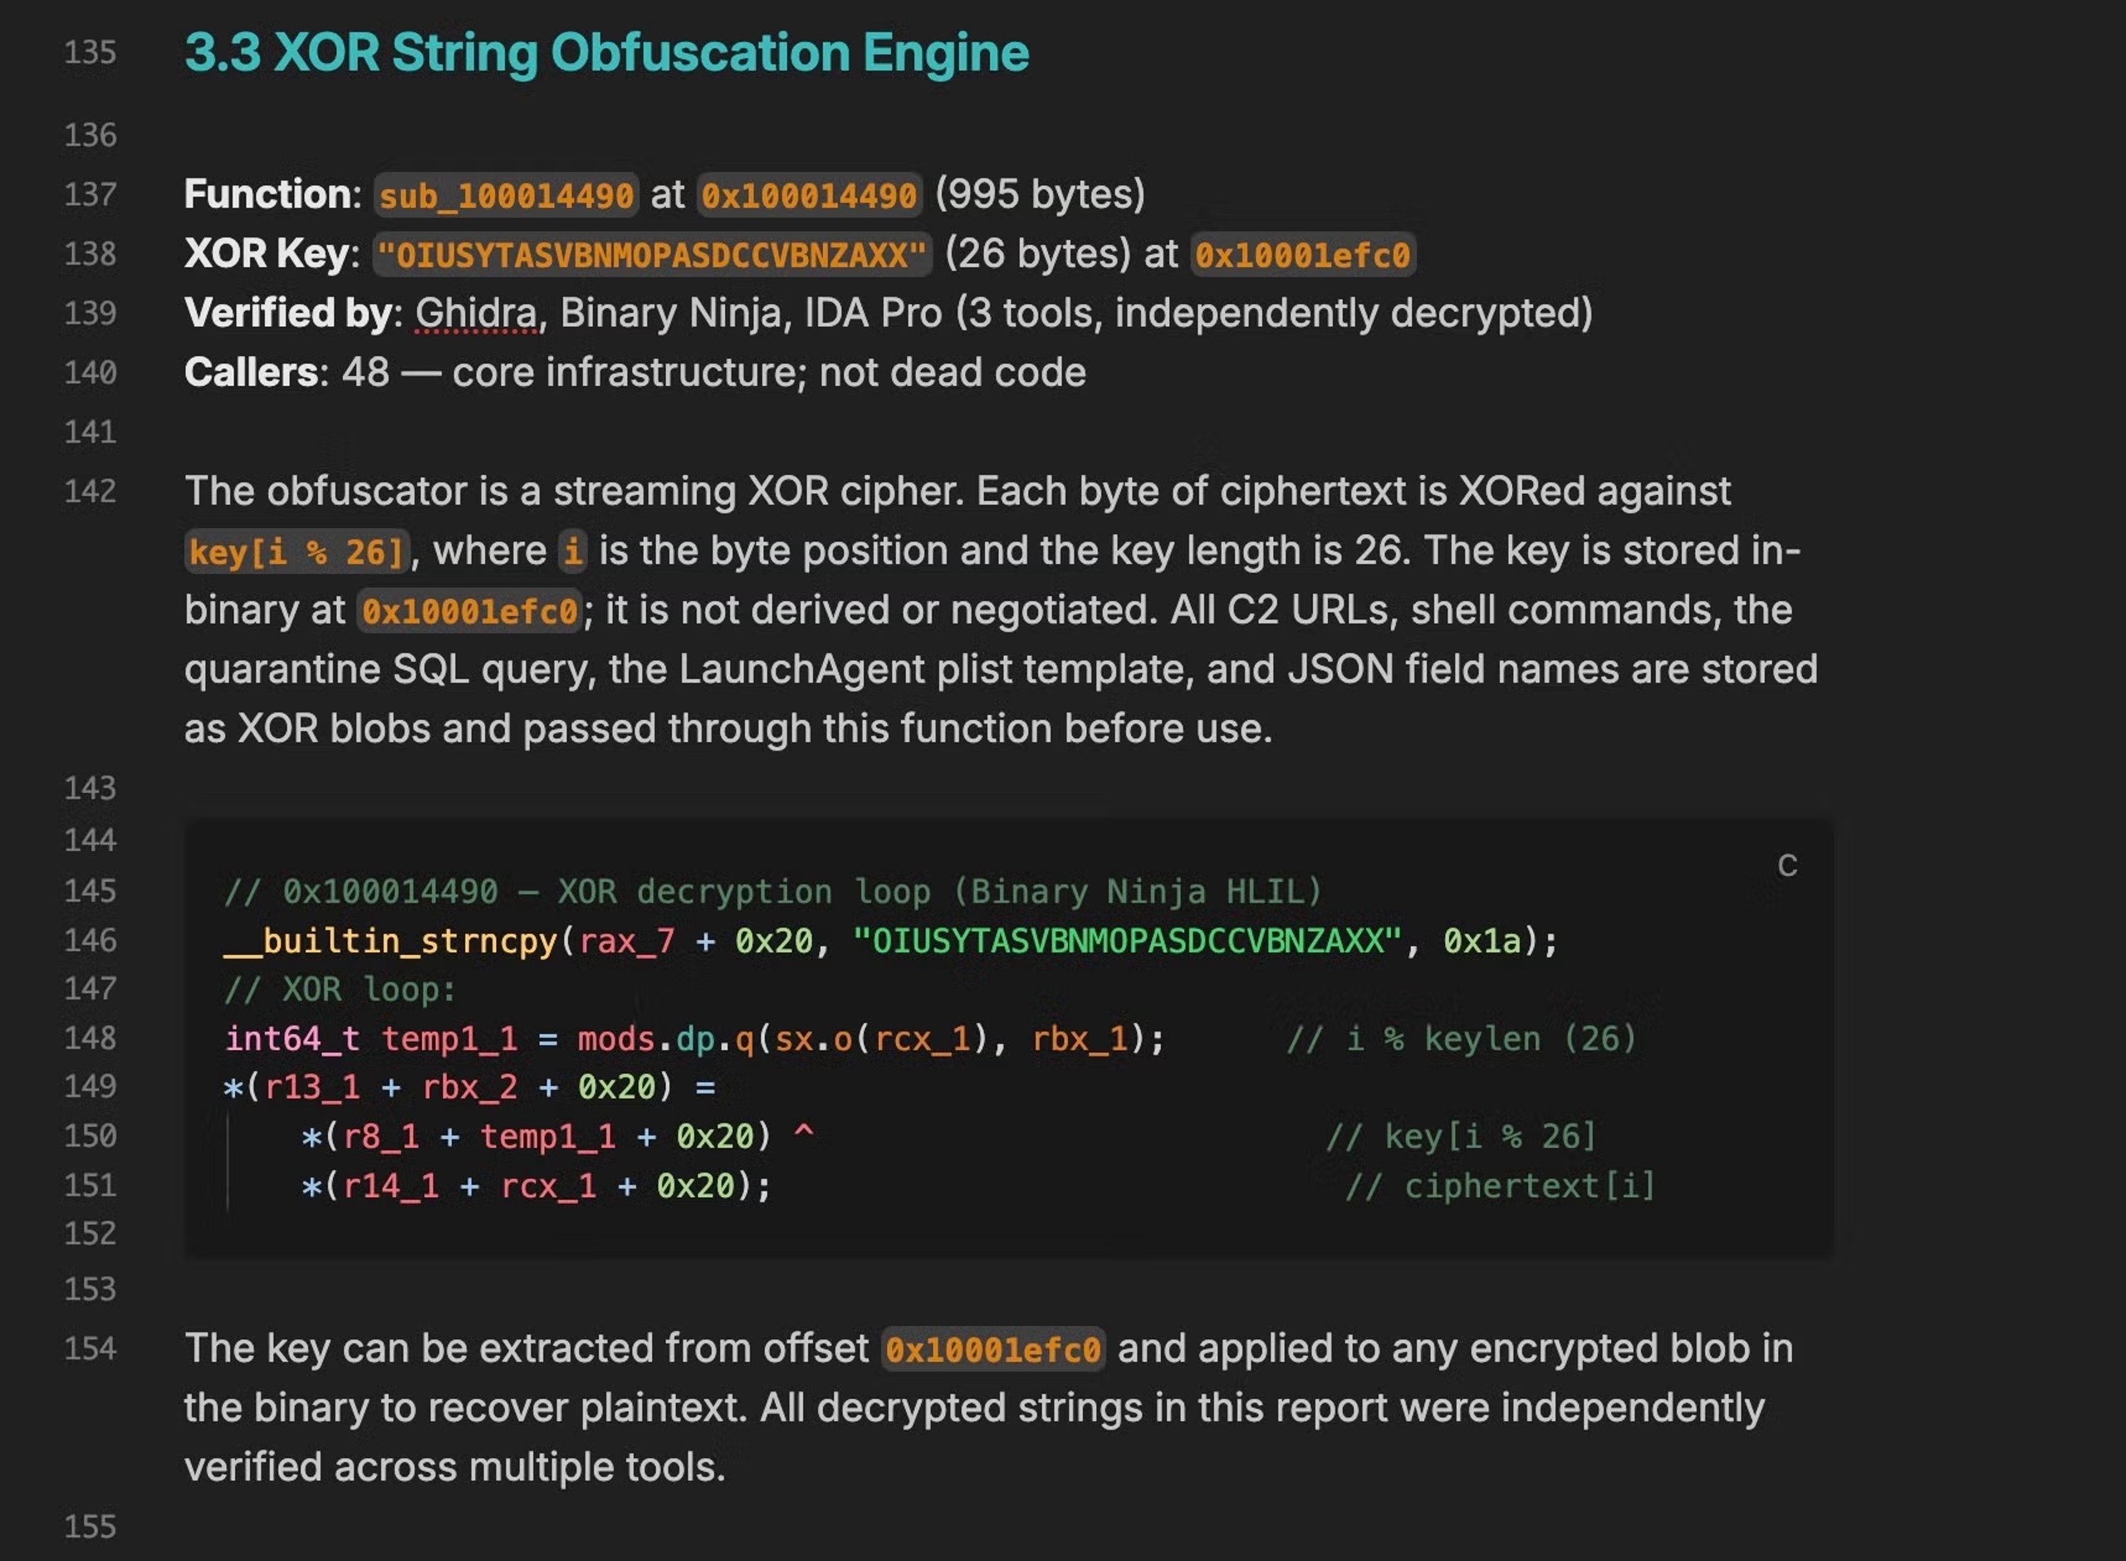Image resolution: width=2126 pixels, height=1561 pixels.
Task: Select the inline code "sub_100014490"
Action: click(507, 196)
